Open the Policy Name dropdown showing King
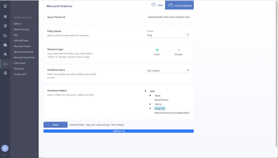278x158 pixels. pyautogui.click(x=168, y=35)
